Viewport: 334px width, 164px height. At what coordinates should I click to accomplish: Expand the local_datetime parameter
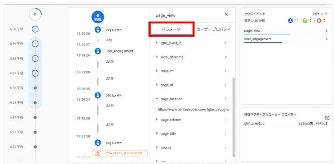pyautogui.click(x=157, y=57)
